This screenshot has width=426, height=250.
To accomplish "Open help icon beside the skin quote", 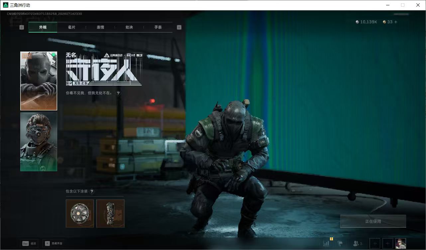I will tap(118, 93).
